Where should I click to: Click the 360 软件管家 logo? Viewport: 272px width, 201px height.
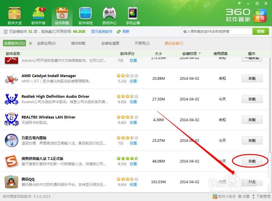click(246, 15)
